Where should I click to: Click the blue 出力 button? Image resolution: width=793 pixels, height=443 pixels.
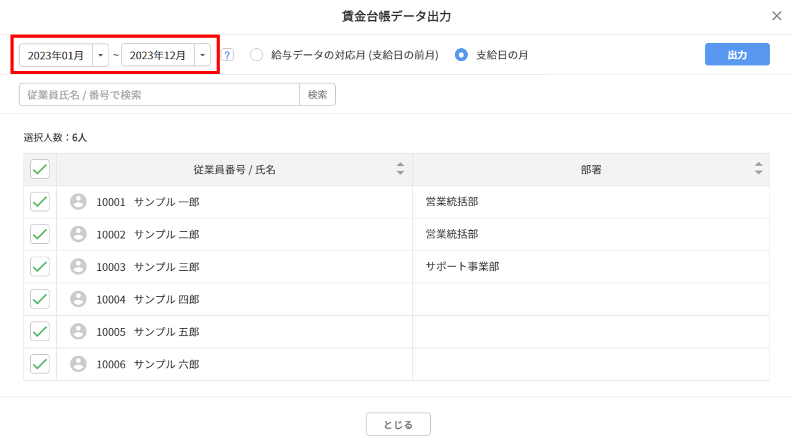point(737,54)
